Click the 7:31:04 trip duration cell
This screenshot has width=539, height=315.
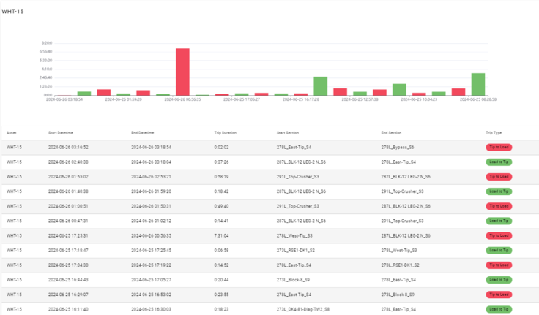pyautogui.click(x=221, y=236)
